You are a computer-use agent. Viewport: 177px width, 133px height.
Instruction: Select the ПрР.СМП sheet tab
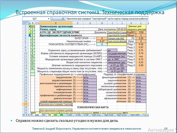click(x=135, y=115)
